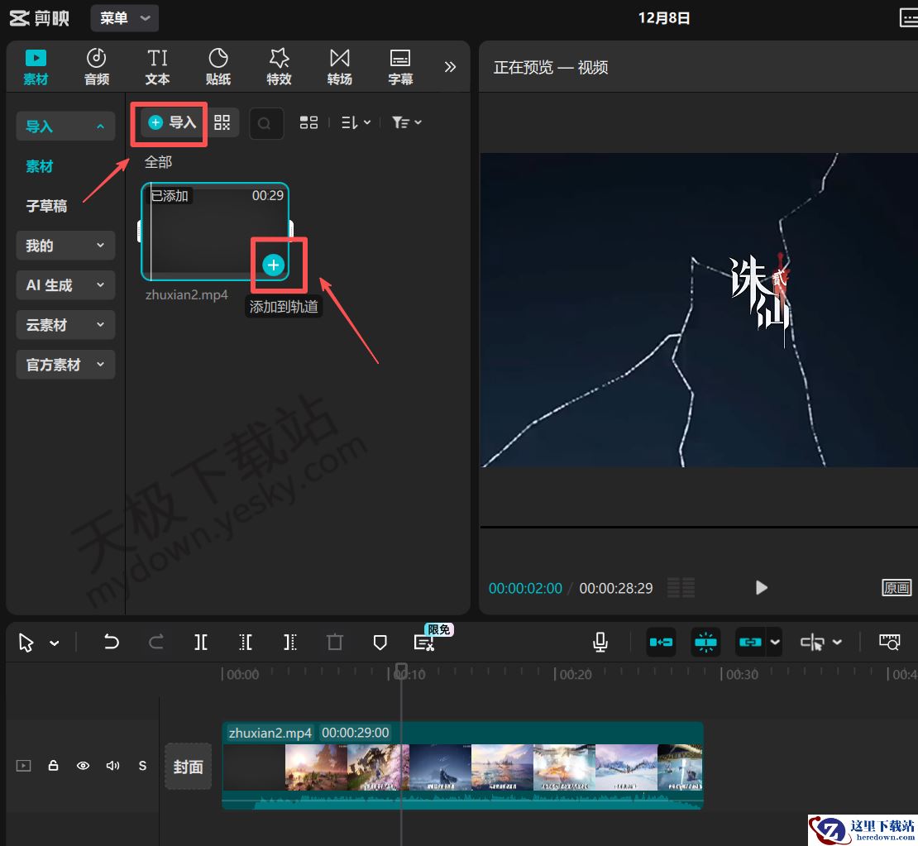Image resolution: width=918 pixels, height=846 pixels.
Task: Select the zhuxian2.mp4 thumbnail in media library
Action: tap(215, 232)
